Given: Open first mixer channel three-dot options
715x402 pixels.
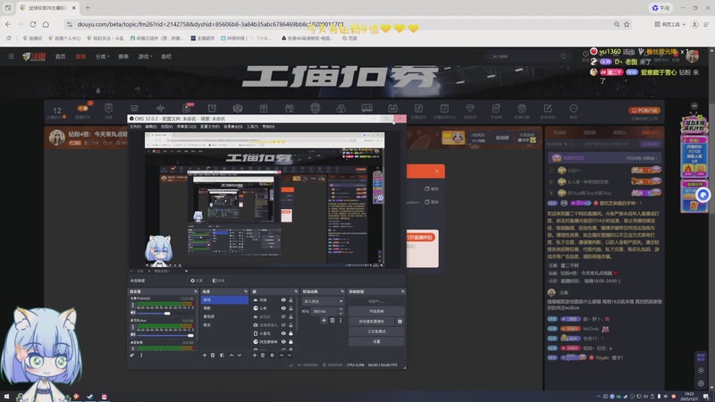Looking at the screenshot, I should (132, 306).
